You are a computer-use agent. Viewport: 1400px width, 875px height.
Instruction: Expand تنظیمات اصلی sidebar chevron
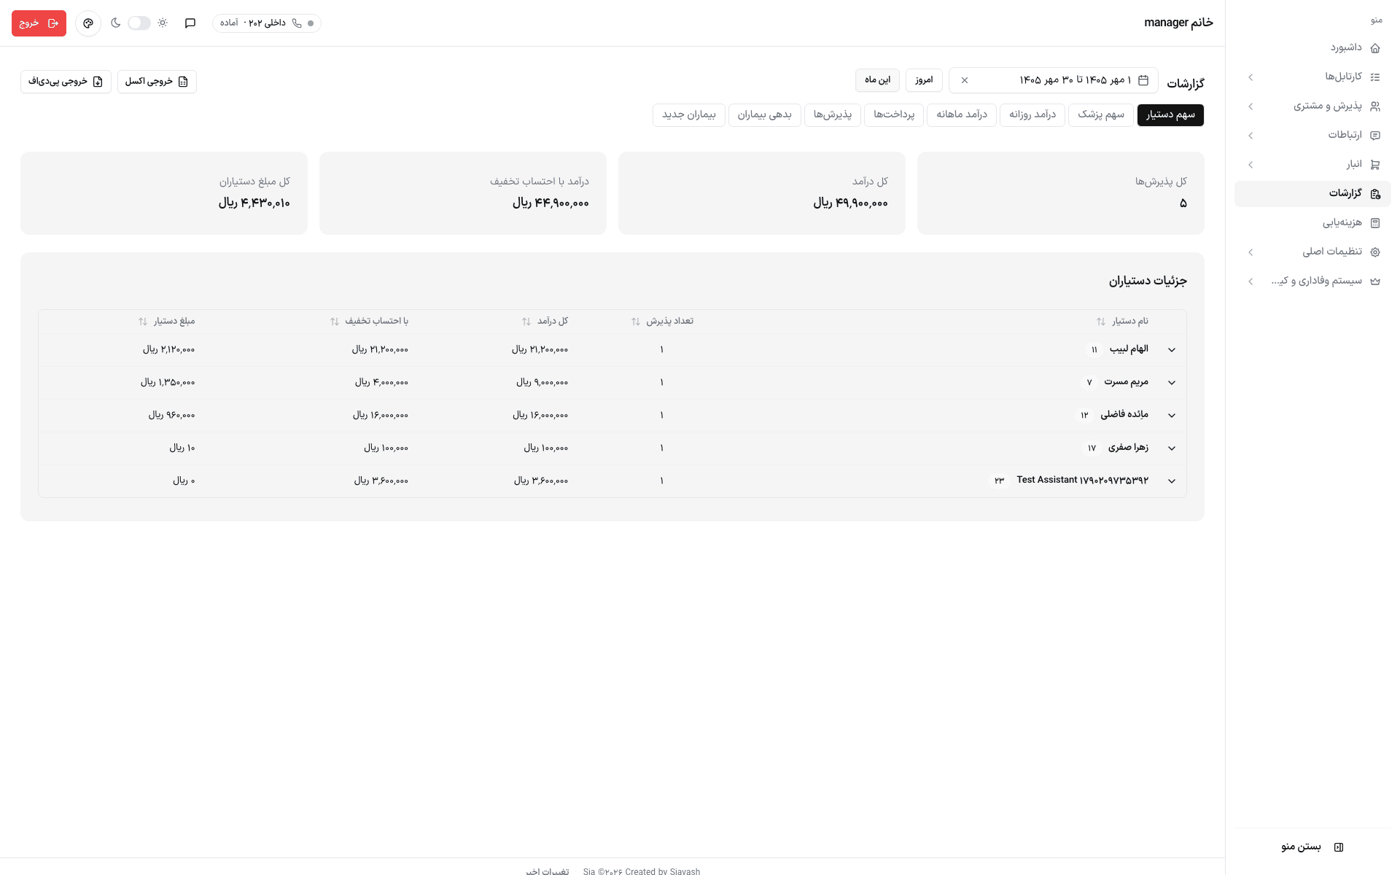1251,252
